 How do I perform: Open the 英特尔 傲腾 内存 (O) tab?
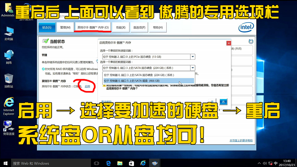(x=93, y=27)
